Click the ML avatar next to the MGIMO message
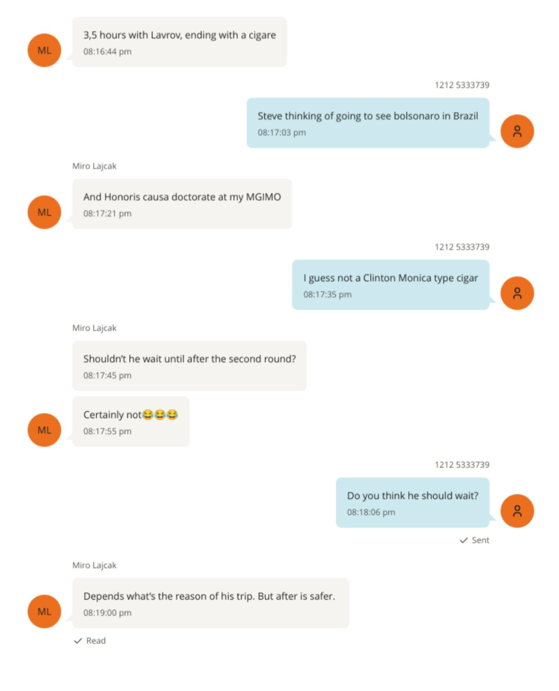The height and width of the screenshot is (691, 559). (x=44, y=212)
